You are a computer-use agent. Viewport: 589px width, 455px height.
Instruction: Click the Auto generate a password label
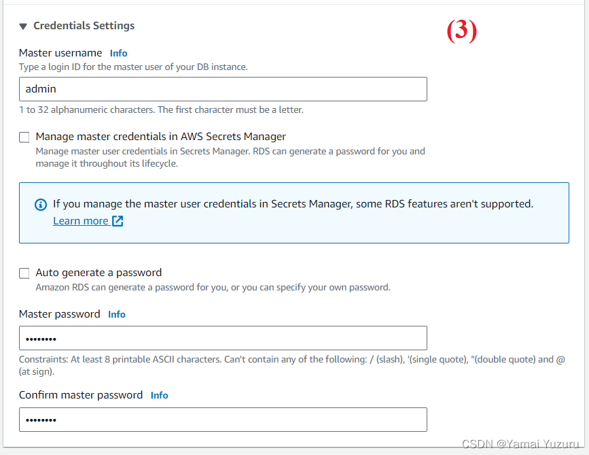point(99,273)
